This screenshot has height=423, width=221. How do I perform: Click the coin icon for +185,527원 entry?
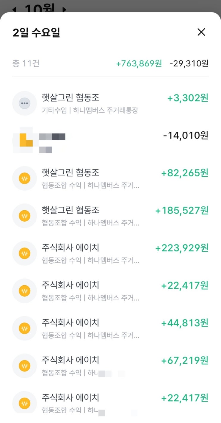pos(24,216)
